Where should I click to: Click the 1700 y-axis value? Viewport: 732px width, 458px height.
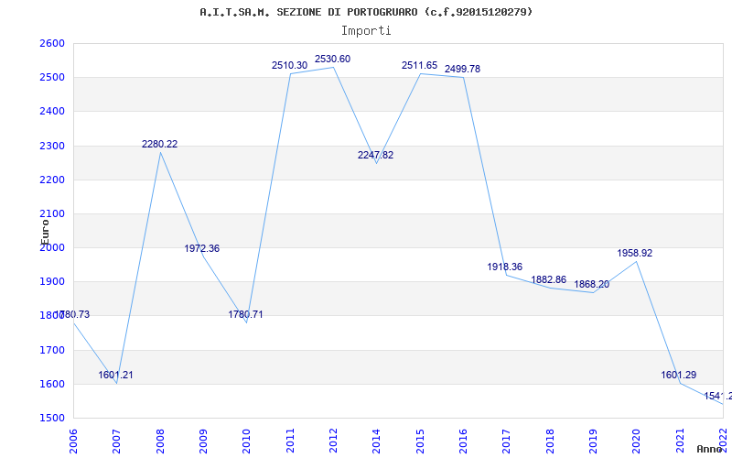[x=52, y=350]
